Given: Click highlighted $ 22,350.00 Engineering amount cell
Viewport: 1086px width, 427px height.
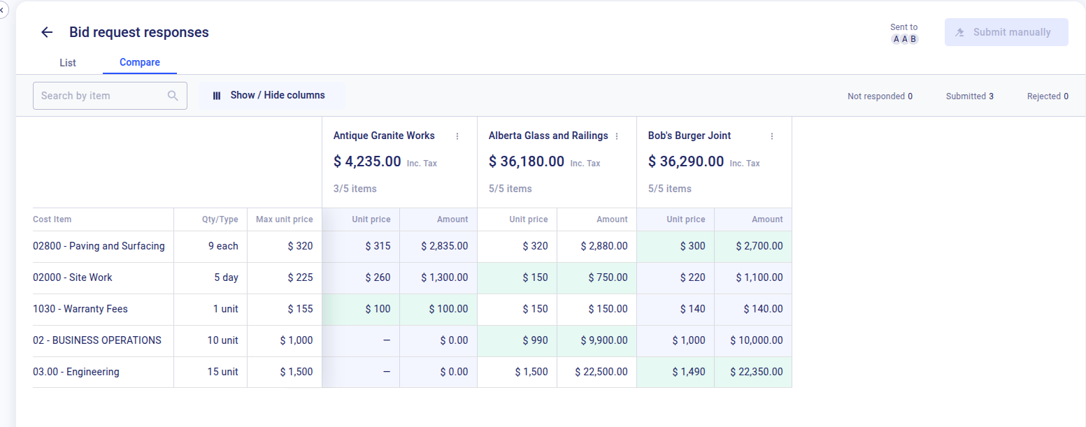Looking at the screenshot, I should click(756, 372).
